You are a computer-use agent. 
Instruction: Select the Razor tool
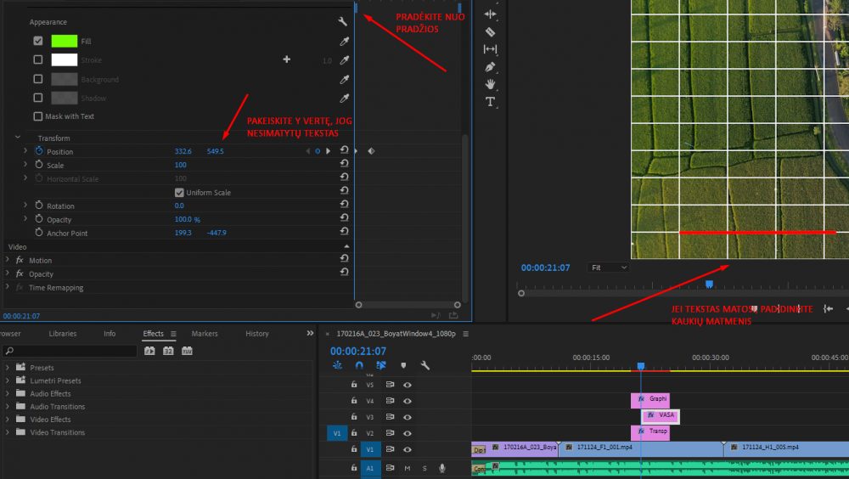490,31
